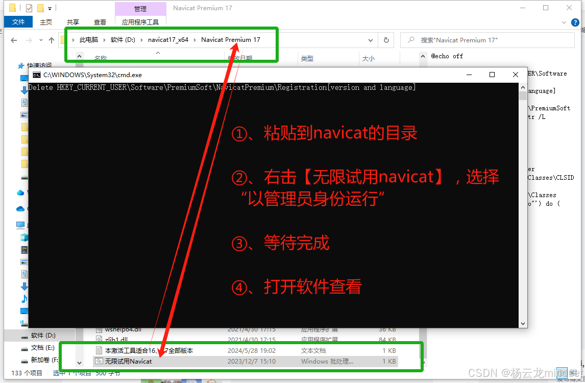Image resolution: width=585 pixels, height=383 pixels.
Task: Open the 文件 ribbon tab
Action: tap(18, 22)
